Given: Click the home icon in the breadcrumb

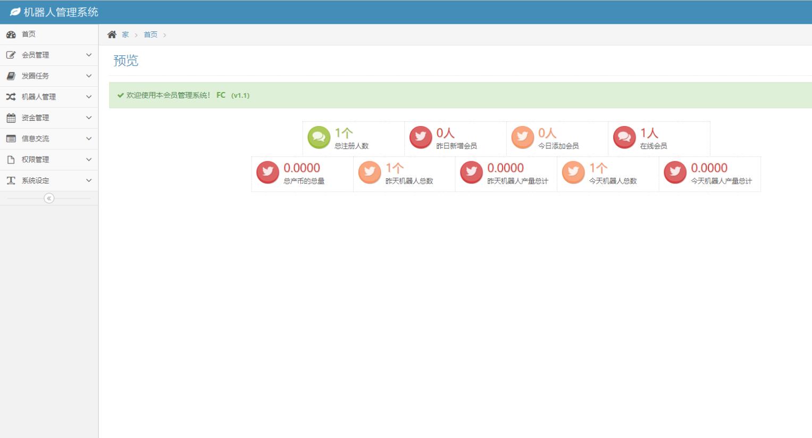Looking at the screenshot, I should [x=112, y=35].
